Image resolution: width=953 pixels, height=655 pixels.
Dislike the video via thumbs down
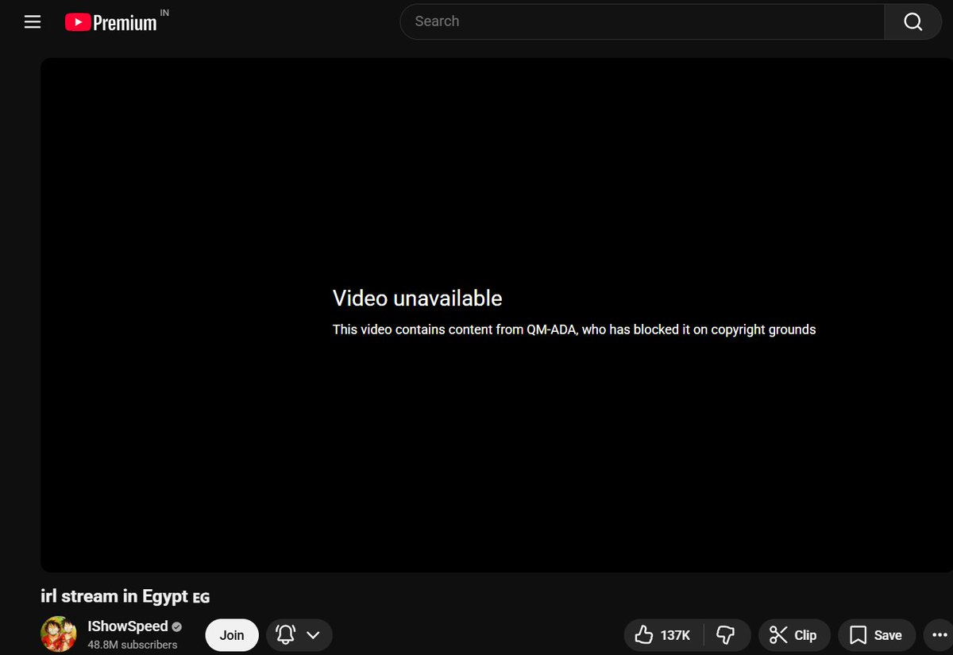(726, 635)
